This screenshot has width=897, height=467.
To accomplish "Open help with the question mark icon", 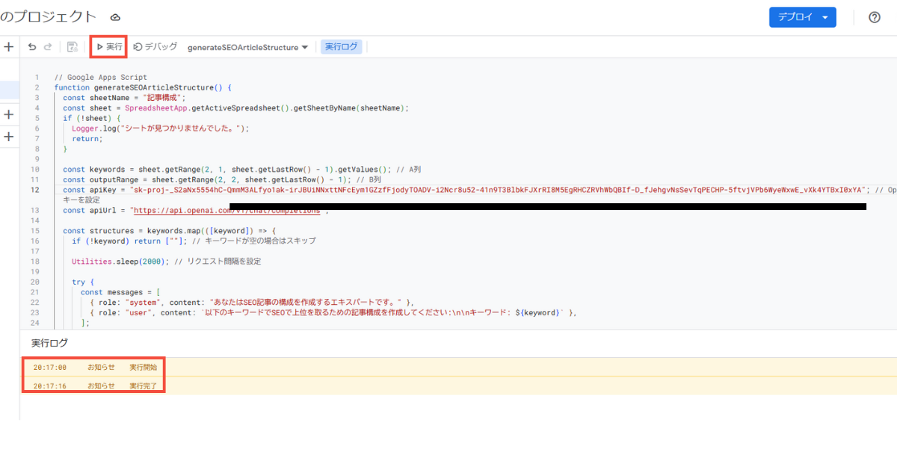I will click(x=874, y=17).
